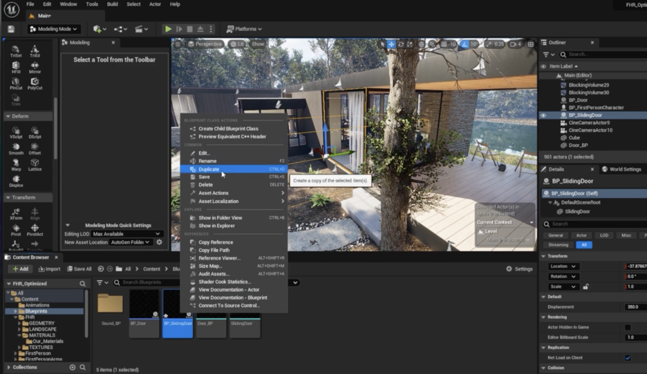Open the Rotation type dropdown in Details
Viewport: 647px width, 374px height.
[563, 277]
